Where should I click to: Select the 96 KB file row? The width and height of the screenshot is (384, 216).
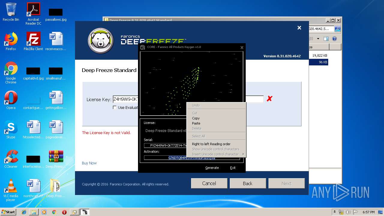pos(319,62)
